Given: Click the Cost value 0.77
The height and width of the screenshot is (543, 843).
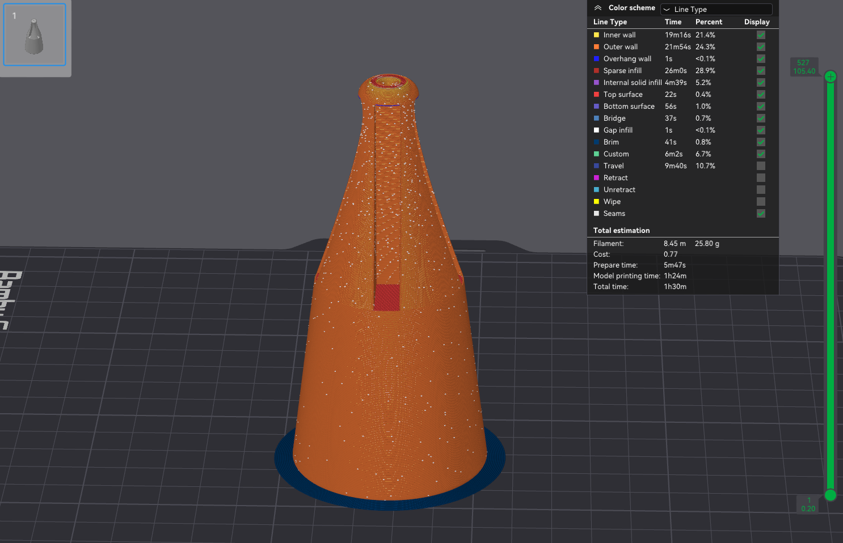Looking at the screenshot, I should click(671, 254).
